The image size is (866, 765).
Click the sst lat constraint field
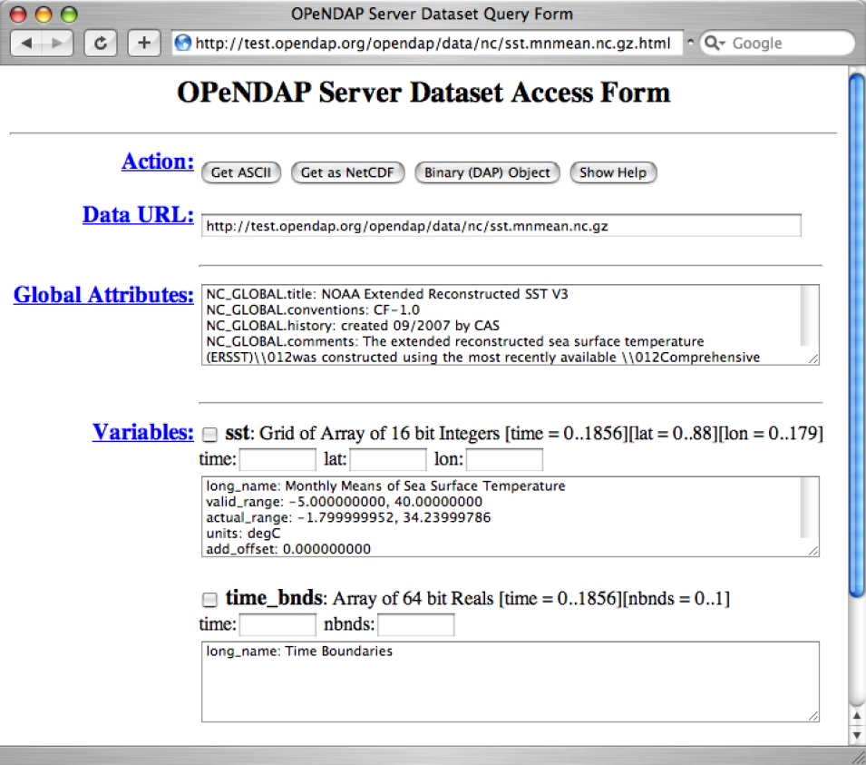click(388, 459)
